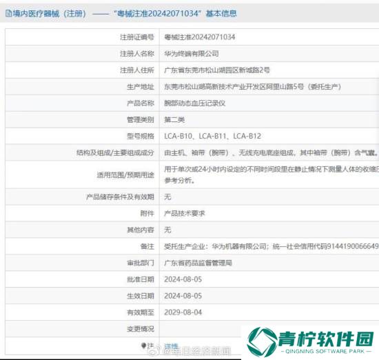
Task: Select the value 华为终端有限公司
Action: click(x=192, y=54)
